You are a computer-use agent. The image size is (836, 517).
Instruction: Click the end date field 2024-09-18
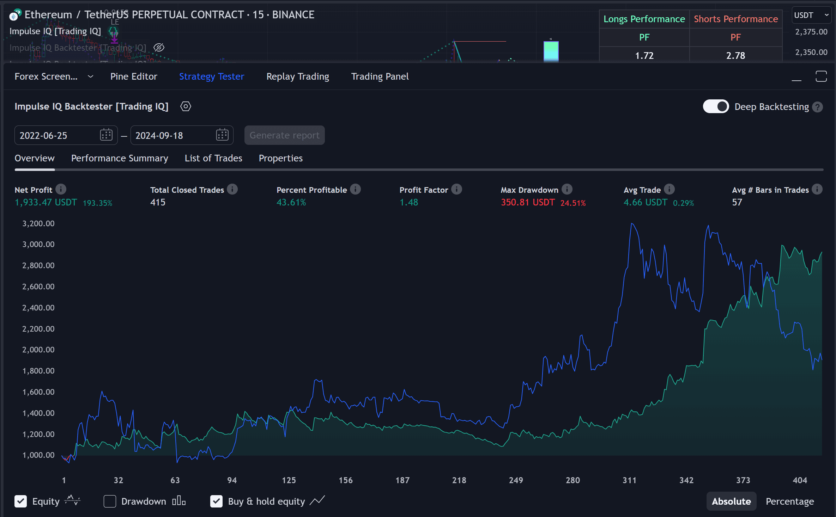tap(182, 135)
